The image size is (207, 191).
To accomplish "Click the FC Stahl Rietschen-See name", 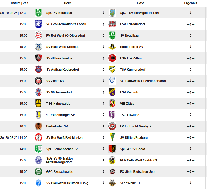I will click(x=137, y=171).
